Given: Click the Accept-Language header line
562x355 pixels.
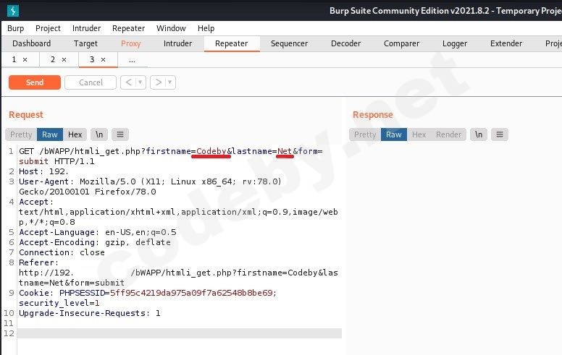Looking at the screenshot, I should coord(98,232).
